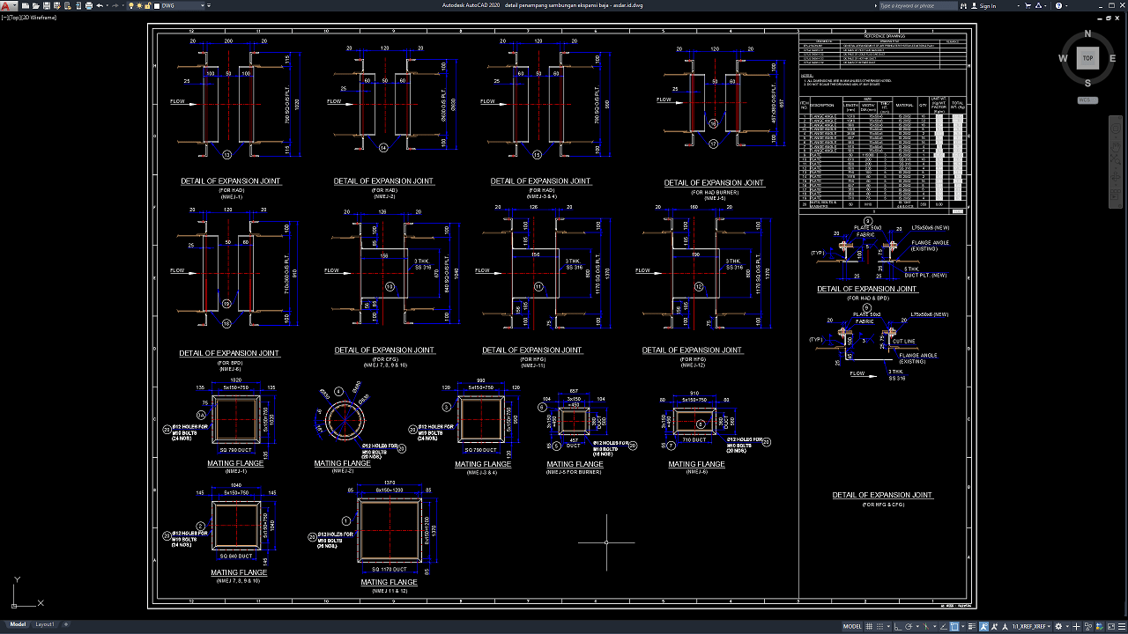Screen dimensions: 1128x634
Task: Click the Workspace Switching gear icon
Action: click(x=1058, y=626)
